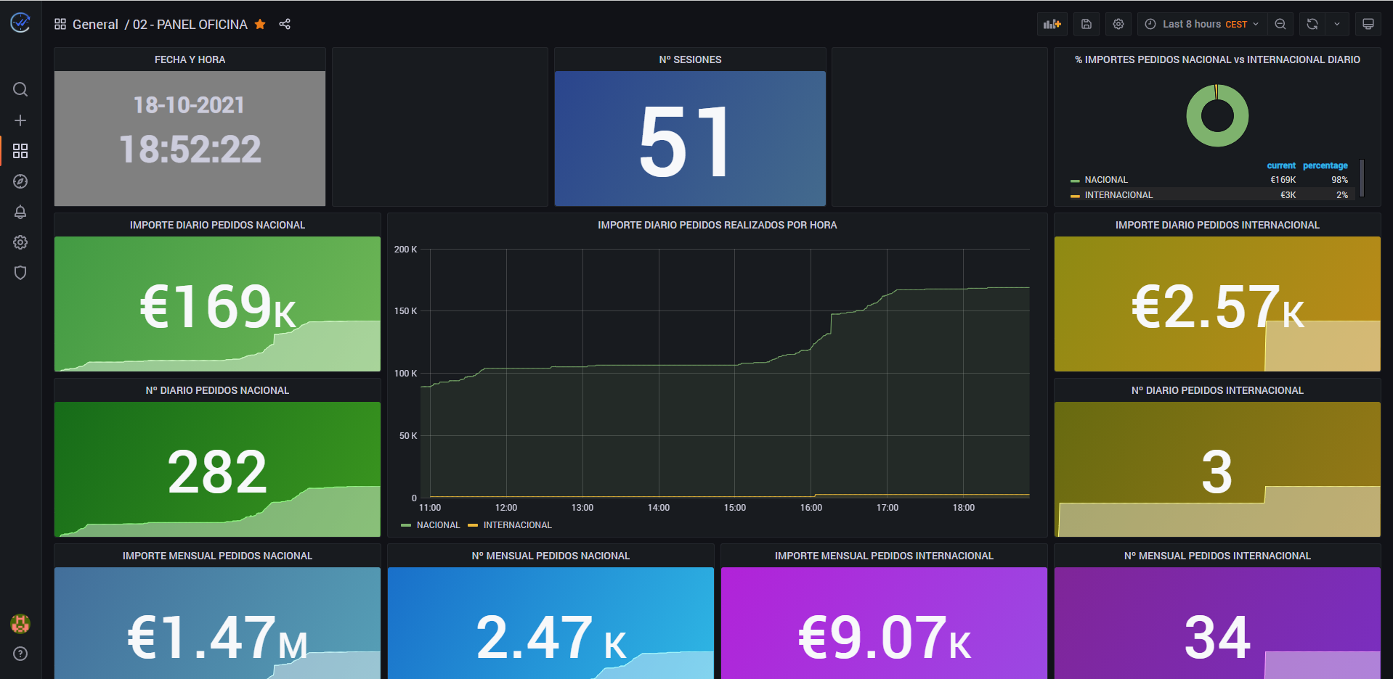Open the Configuration gear menu in sidebar
This screenshot has height=679, width=1393.
point(20,242)
